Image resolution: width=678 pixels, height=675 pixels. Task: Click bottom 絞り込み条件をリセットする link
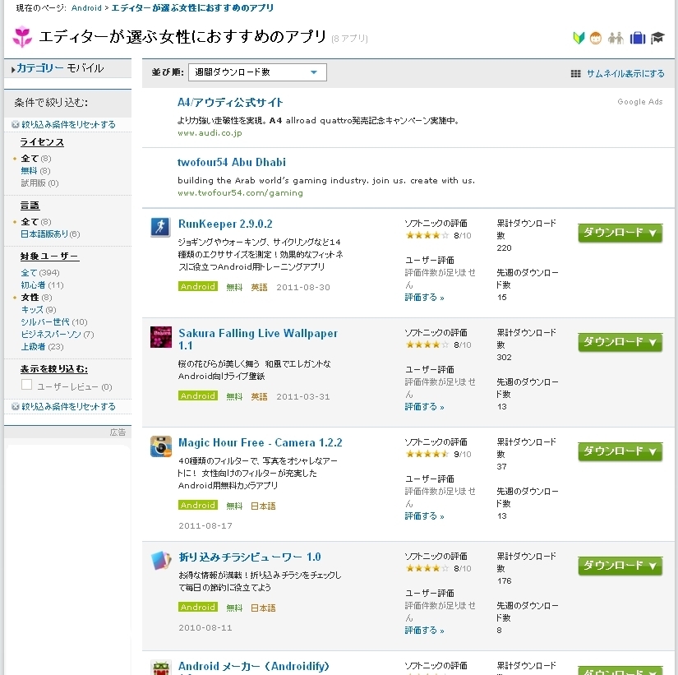(x=68, y=406)
